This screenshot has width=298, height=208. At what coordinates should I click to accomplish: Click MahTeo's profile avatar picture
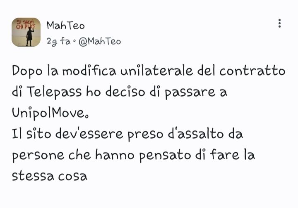pos(26,32)
